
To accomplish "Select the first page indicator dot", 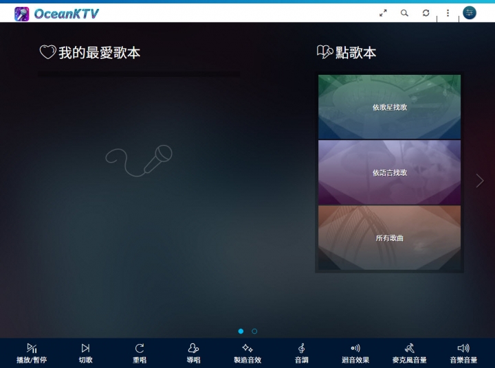I will (241, 331).
